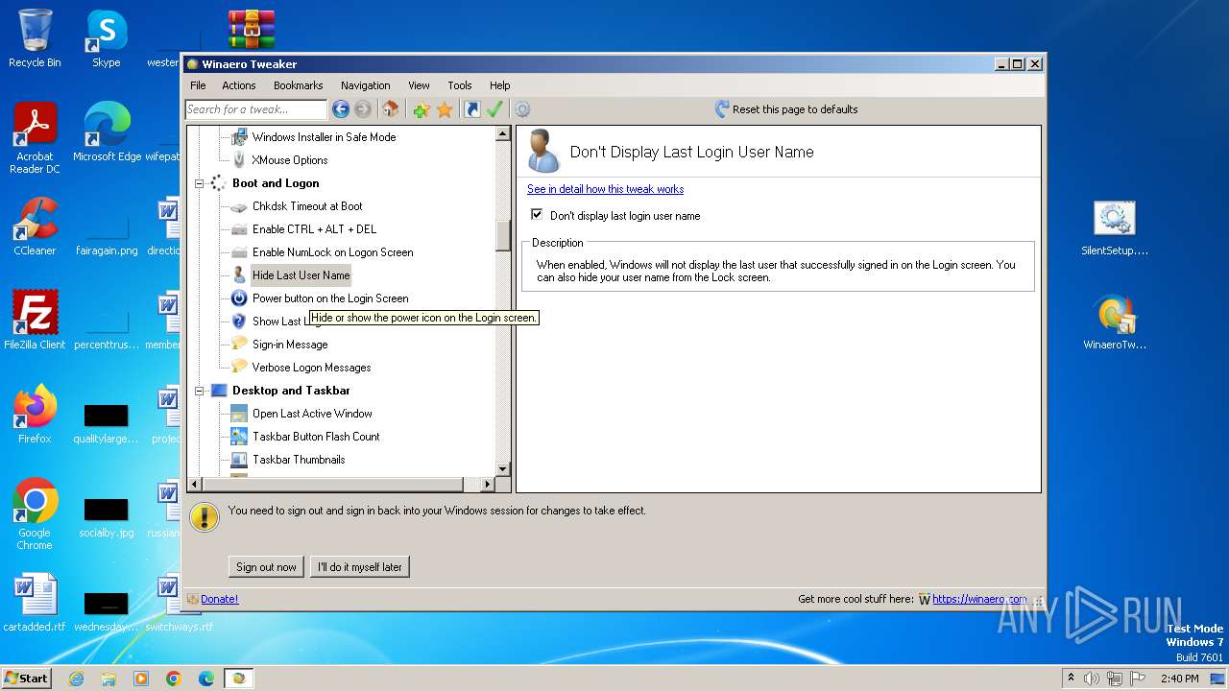The width and height of the screenshot is (1229, 691).
Task: Click tree scrollbar up arrow
Action: coord(503,134)
